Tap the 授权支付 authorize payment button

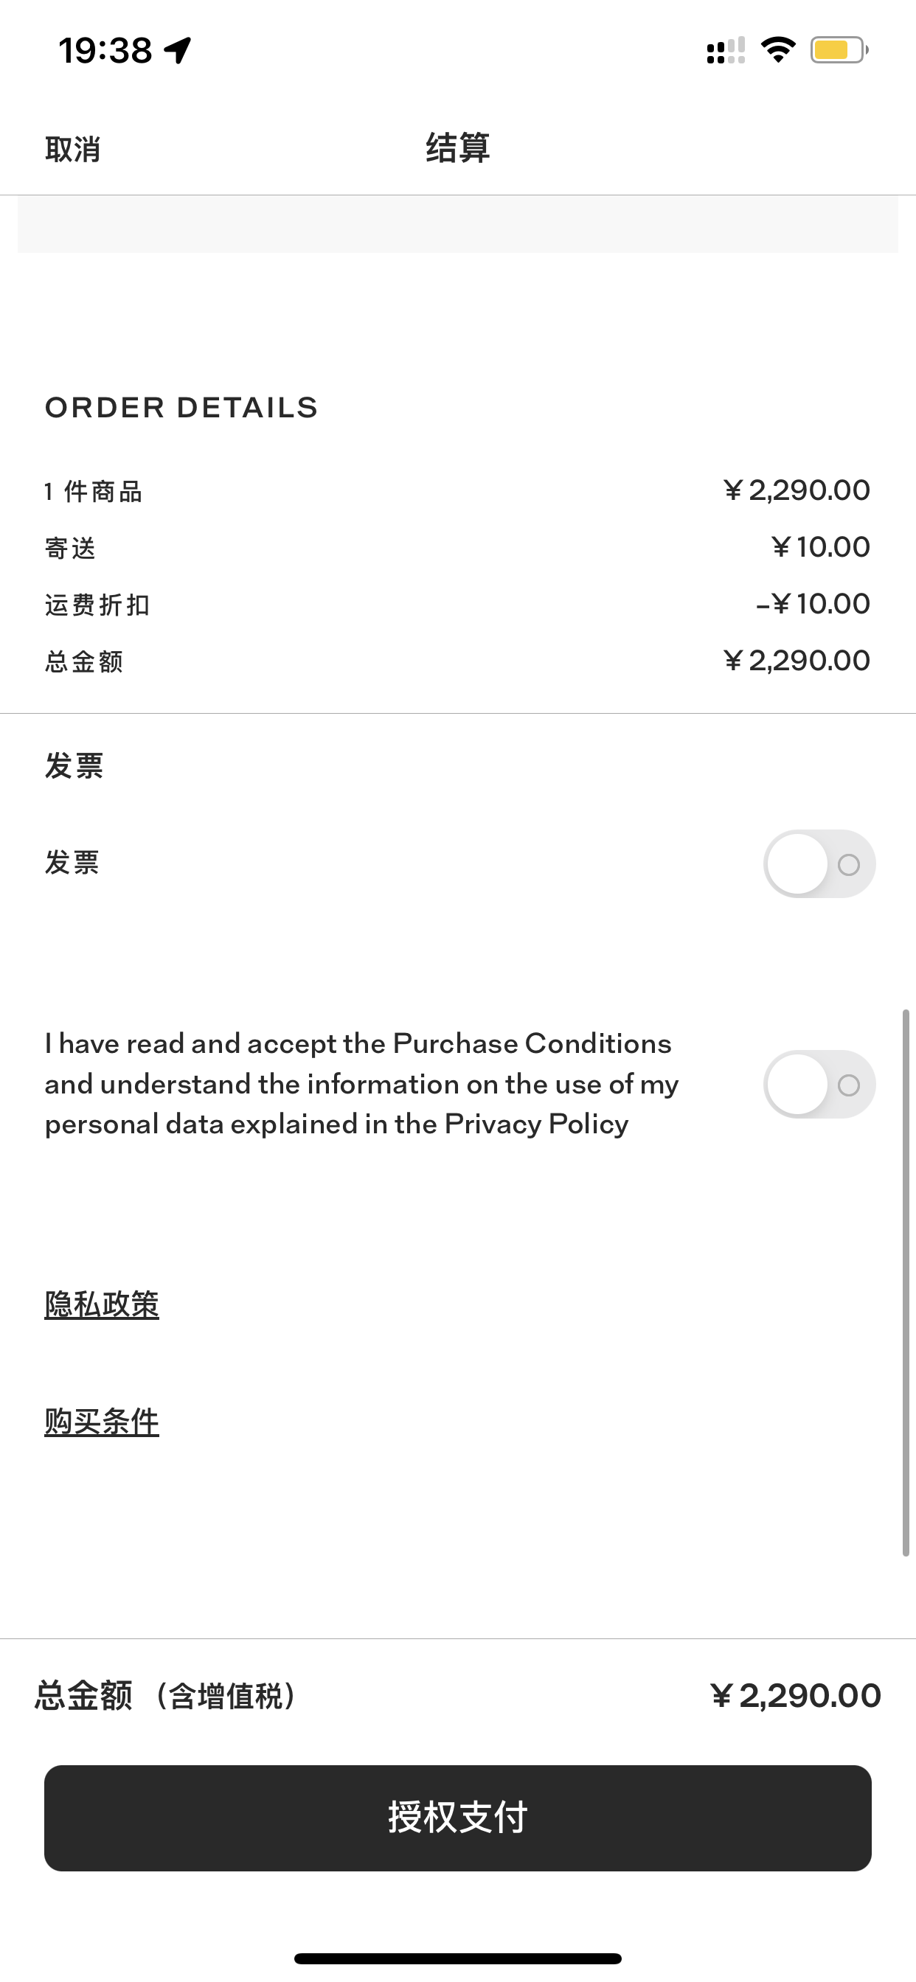click(x=458, y=1818)
